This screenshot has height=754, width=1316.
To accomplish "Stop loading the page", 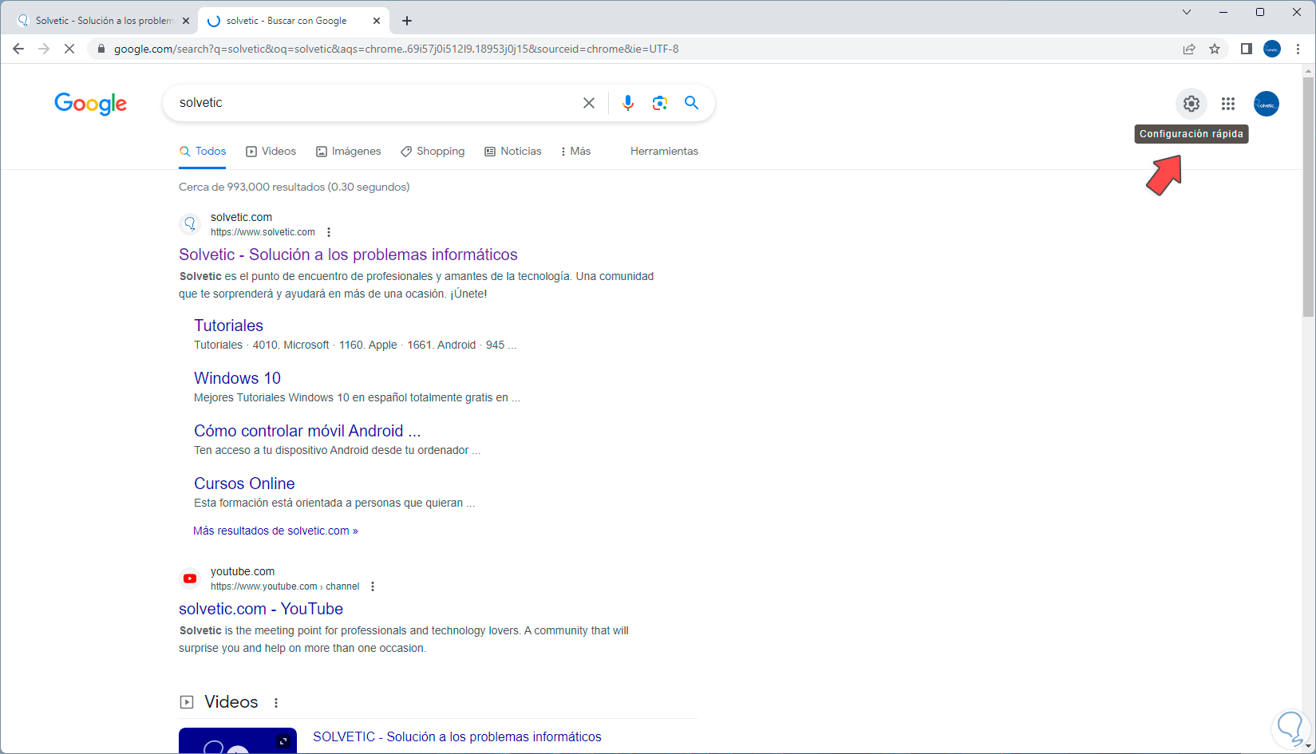I will point(69,49).
